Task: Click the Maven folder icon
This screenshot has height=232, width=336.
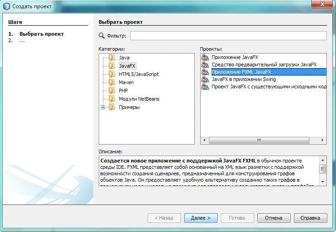Action: [x=112, y=82]
